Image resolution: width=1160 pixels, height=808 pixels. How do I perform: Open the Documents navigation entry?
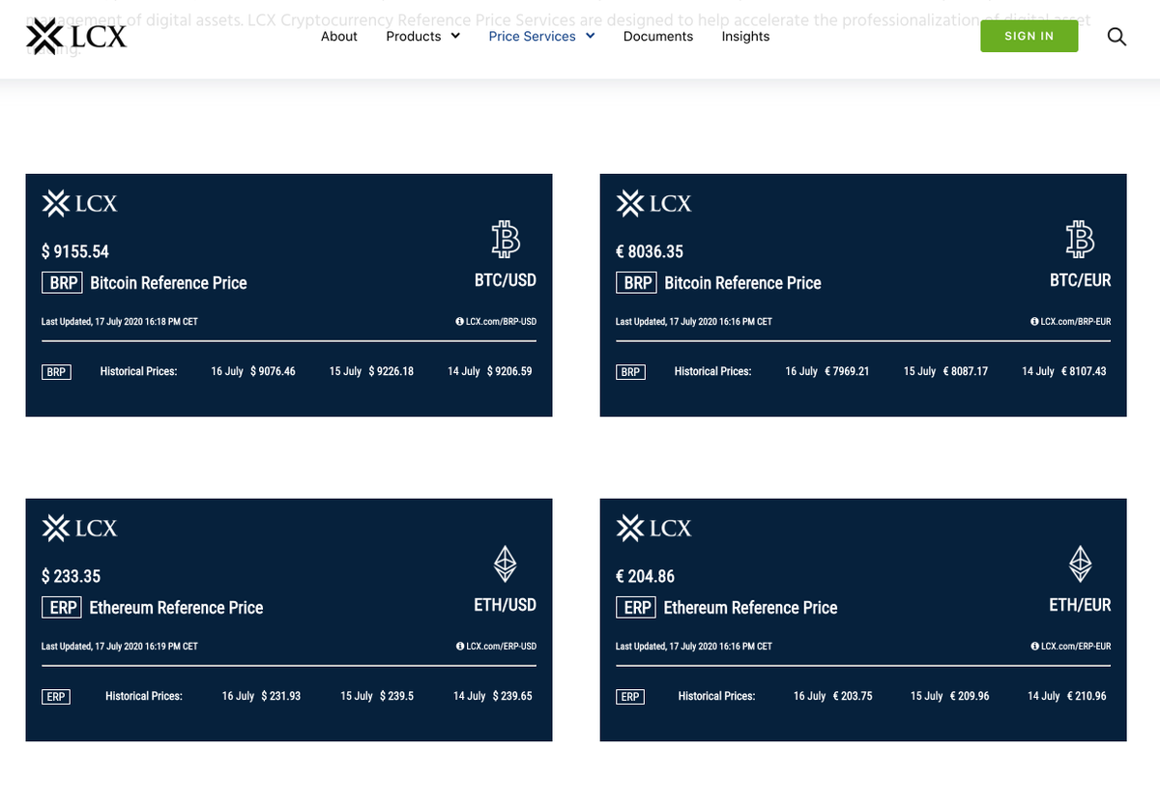tap(658, 36)
